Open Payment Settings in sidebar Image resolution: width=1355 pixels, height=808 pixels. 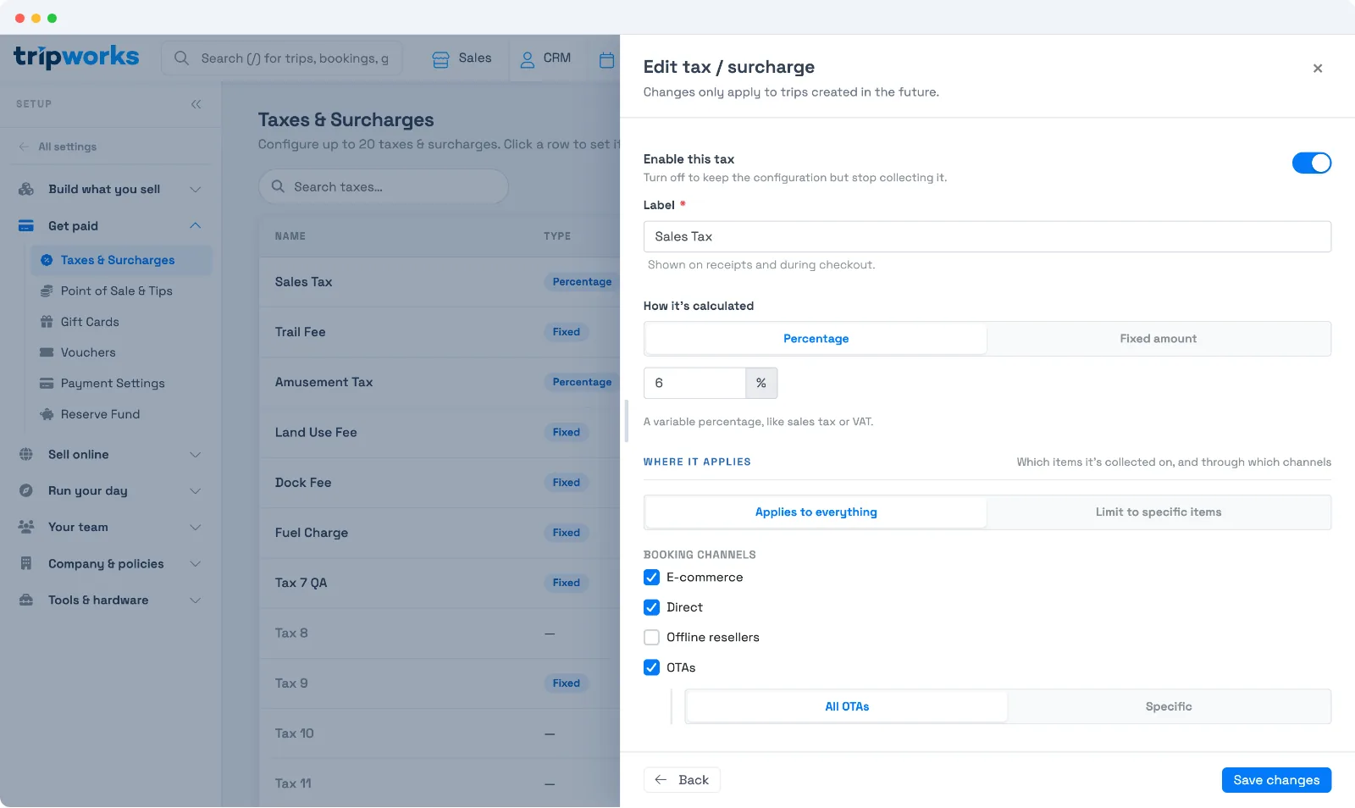point(113,384)
